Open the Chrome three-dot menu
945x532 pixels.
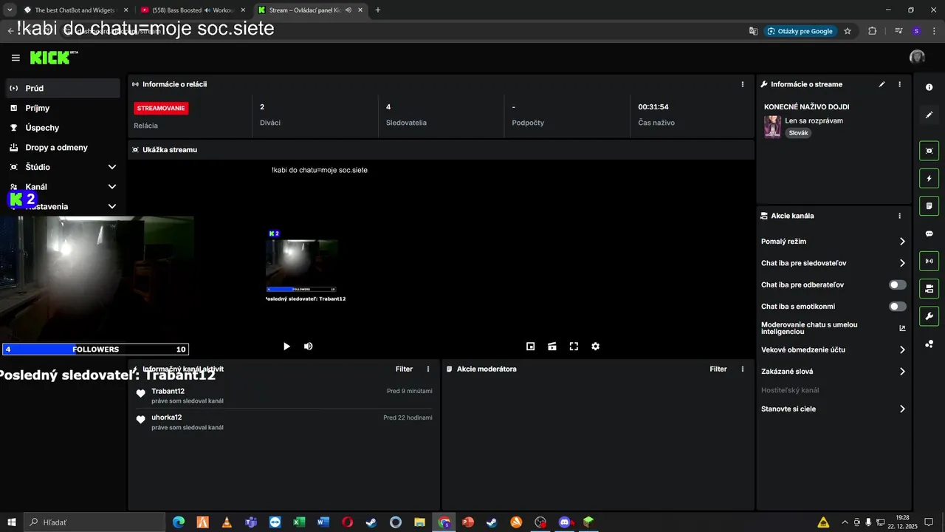pos(933,31)
